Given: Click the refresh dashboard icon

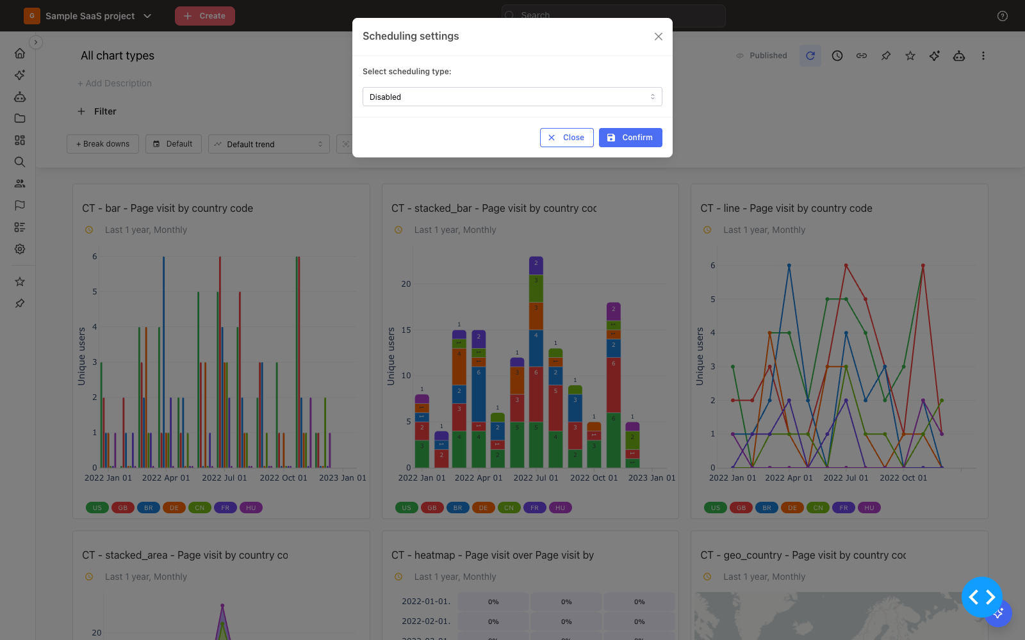Looking at the screenshot, I should 810,56.
